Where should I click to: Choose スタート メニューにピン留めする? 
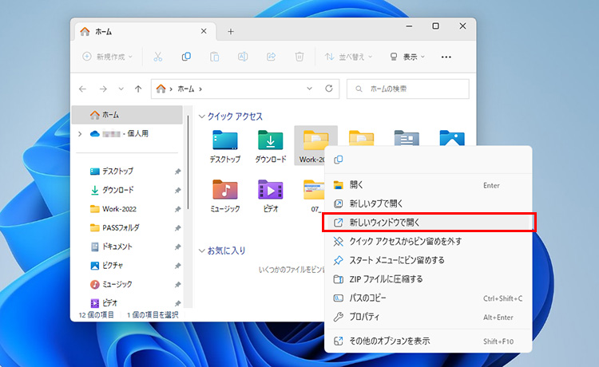pos(428,260)
